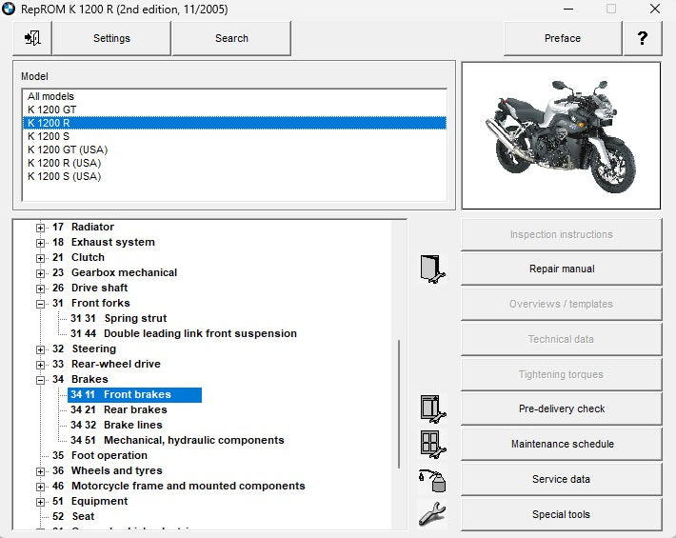Expand the Motorcycle frame and mounted components node
This screenshot has width=676, height=538.
41,487
